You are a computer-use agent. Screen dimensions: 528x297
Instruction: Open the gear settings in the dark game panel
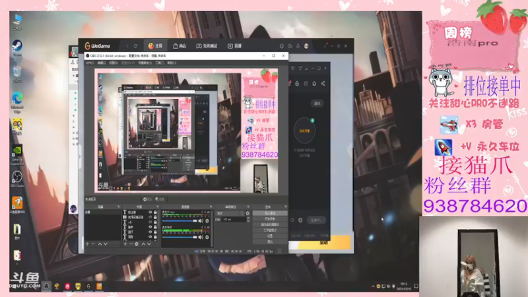tap(300, 220)
